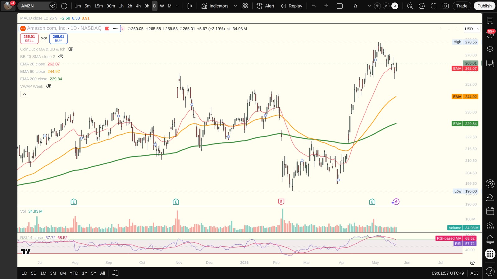Open the more options dots beside symbol name
Screen dimensions: 497x279
tap(116, 28)
